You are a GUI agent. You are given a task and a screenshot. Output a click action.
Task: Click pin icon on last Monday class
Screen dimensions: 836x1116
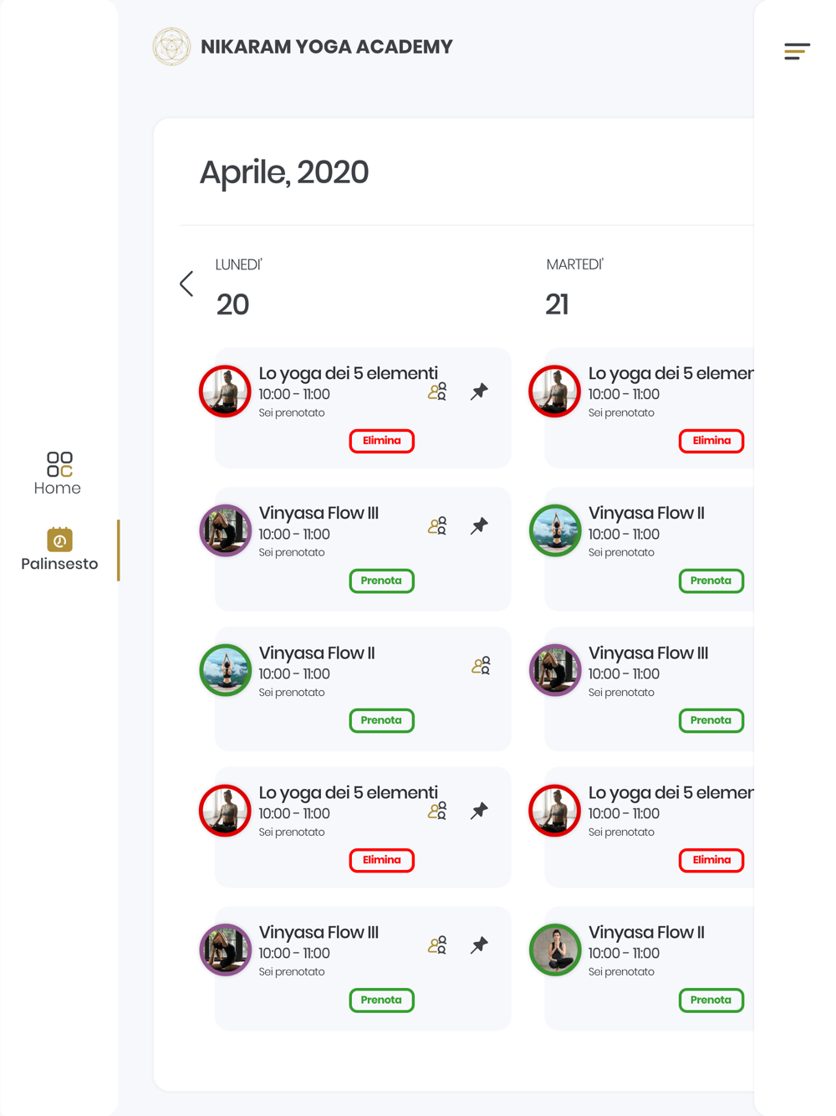point(479,945)
